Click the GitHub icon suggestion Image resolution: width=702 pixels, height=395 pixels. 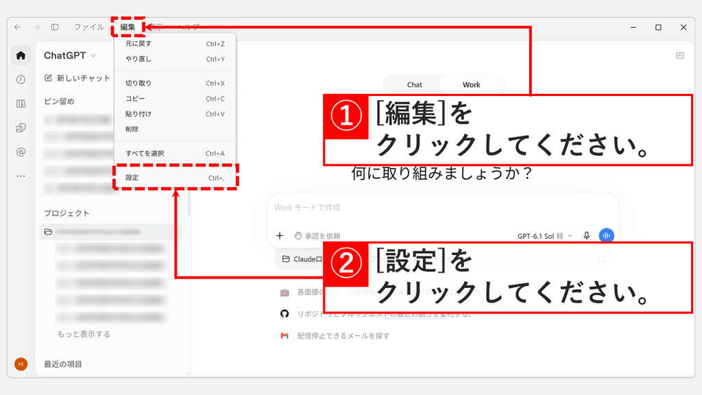coord(285,314)
